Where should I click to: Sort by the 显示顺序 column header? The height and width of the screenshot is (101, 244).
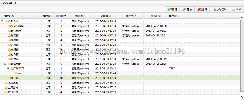(x=61, y=16)
